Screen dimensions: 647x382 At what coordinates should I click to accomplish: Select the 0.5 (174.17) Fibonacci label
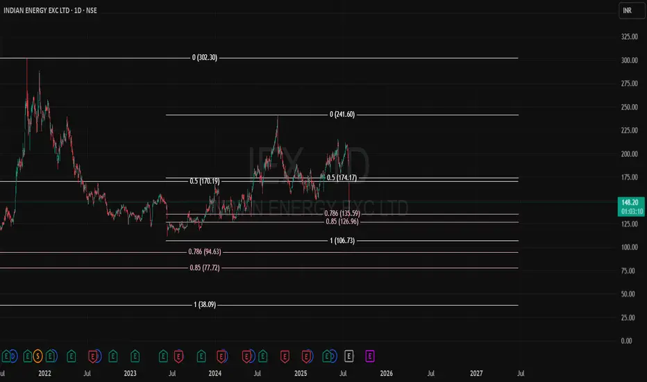(x=342, y=178)
